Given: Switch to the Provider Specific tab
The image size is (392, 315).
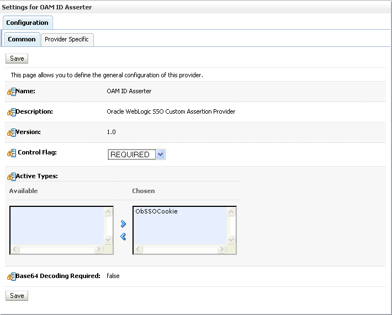Looking at the screenshot, I should point(67,40).
